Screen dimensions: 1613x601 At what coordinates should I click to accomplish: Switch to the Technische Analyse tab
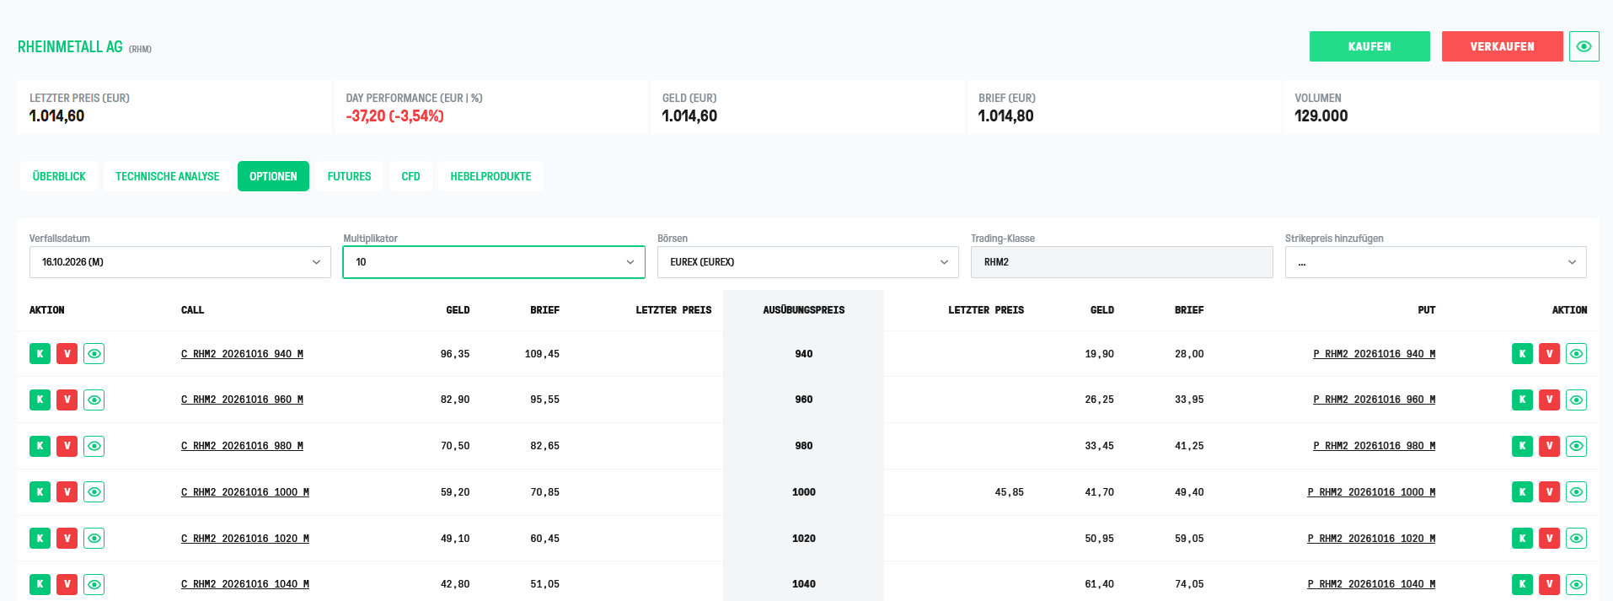[167, 176]
